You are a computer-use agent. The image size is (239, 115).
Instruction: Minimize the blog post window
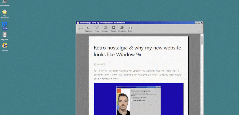coord(196,23)
